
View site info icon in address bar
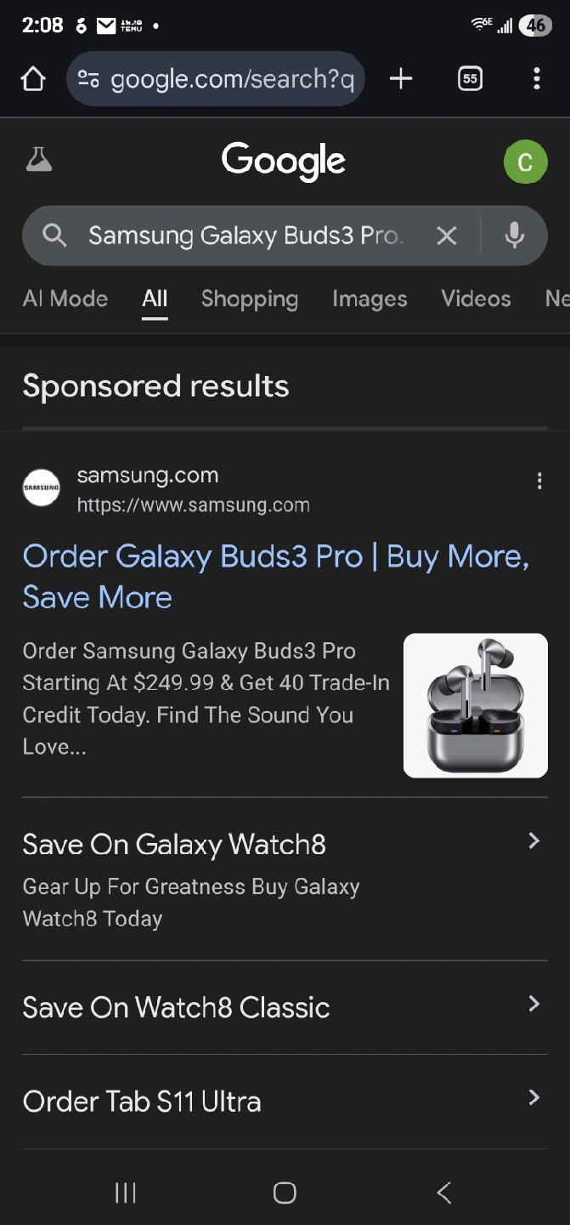(x=88, y=79)
